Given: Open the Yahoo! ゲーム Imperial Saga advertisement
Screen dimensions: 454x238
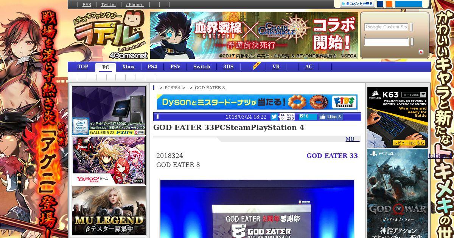Looking at the screenshot, I should [x=109, y=161].
